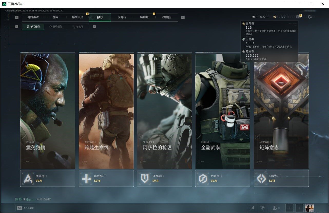The width and height of the screenshot is (329, 213).
Task: Open the 特战干员 tab
Action: click(x=78, y=17)
